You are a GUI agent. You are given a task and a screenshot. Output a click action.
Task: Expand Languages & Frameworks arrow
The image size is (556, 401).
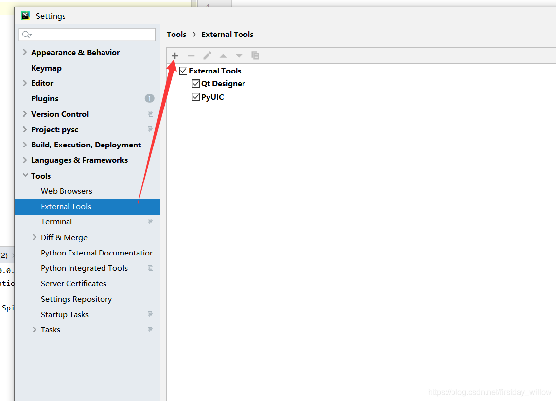tap(25, 160)
